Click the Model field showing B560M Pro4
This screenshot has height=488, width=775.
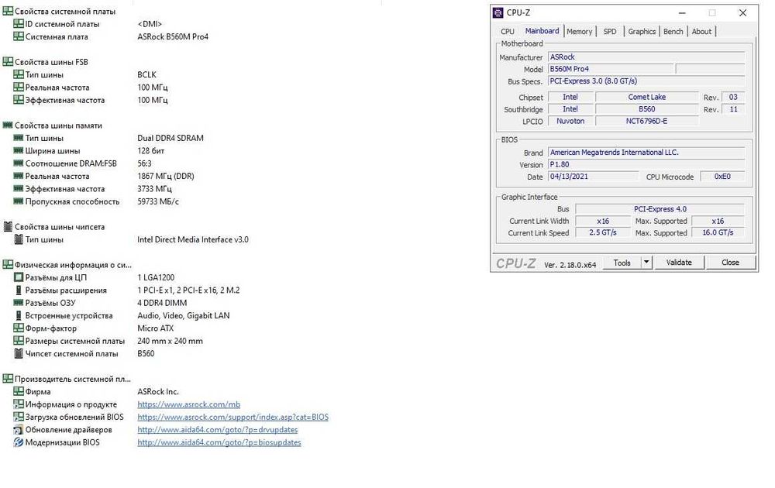click(611, 69)
